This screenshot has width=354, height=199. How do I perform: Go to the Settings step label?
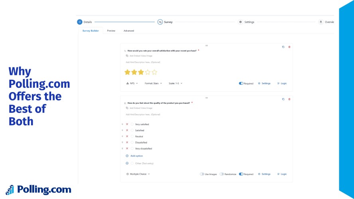click(249, 22)
